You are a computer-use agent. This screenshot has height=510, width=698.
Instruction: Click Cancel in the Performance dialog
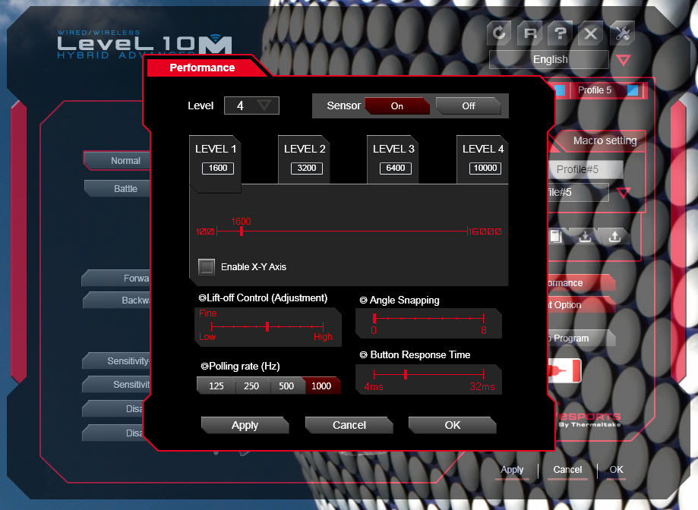click(x=349, y=425)
